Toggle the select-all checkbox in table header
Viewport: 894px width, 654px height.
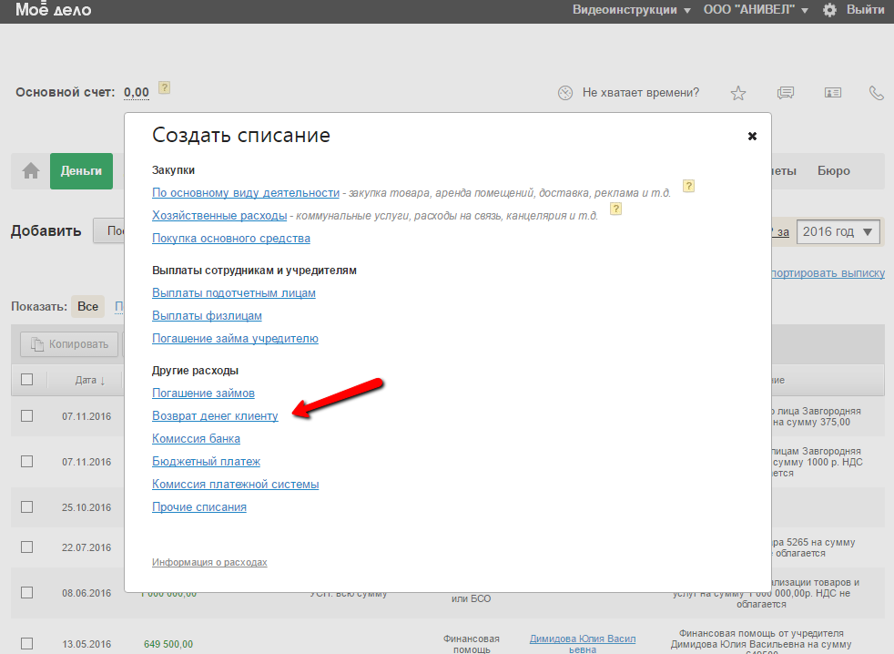pyautogui.click(x=26, y=380)
